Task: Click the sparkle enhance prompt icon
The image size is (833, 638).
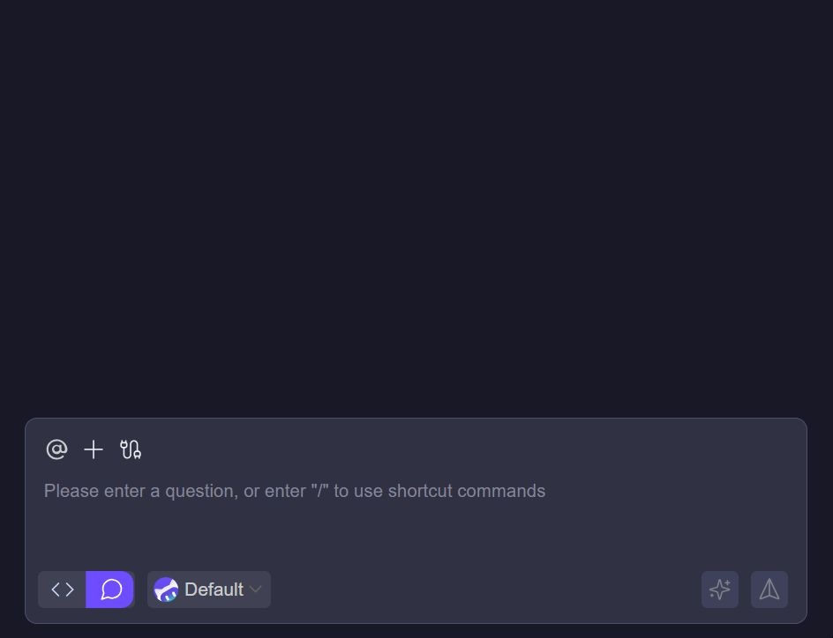Action: point(720,590)
